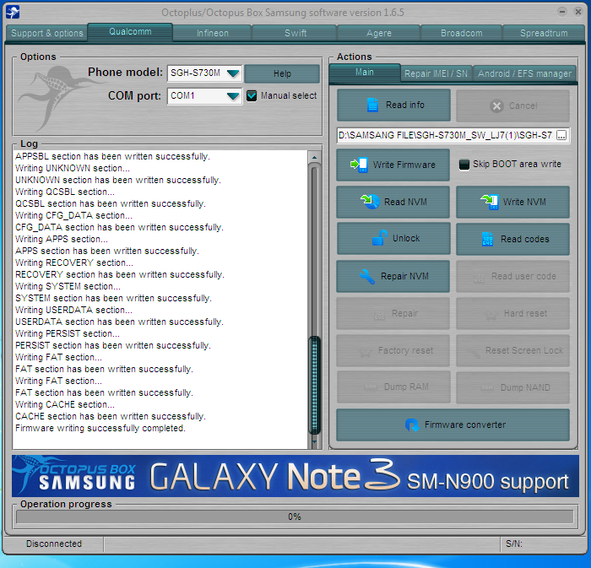Viewport: 591px width, 568px height.
Task: Click the Read codes digits icon
Action: [487, 239]
